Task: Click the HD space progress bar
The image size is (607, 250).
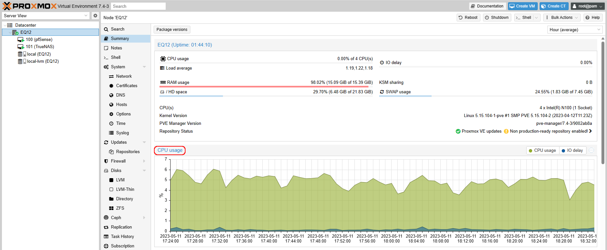Action: point(266,96)
